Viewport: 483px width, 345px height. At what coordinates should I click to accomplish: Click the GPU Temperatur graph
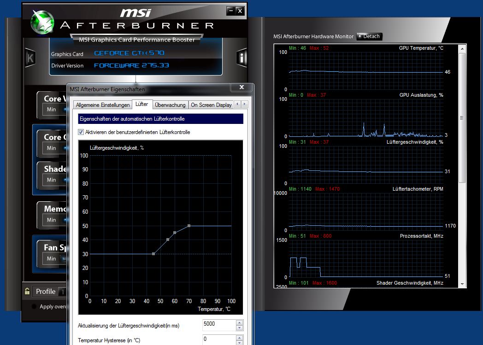tap(366, 71)
